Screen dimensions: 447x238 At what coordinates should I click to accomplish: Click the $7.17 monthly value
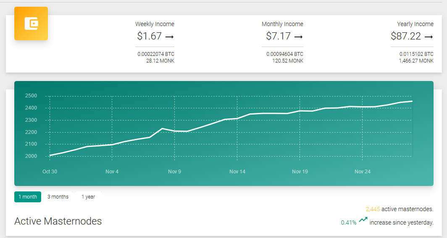click(x=278, y=36)
